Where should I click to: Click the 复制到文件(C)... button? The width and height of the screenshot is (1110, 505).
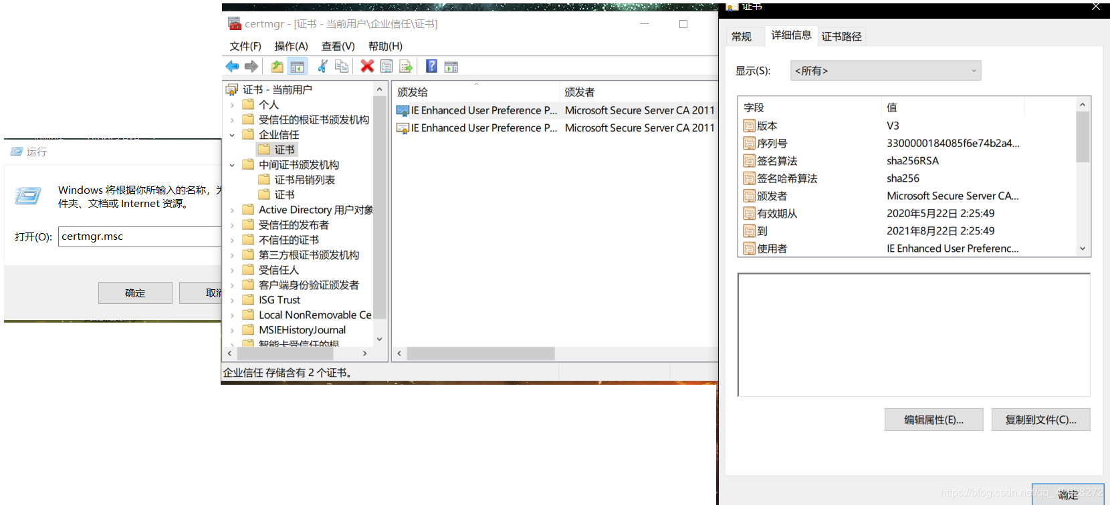[x=1040, y=419]
